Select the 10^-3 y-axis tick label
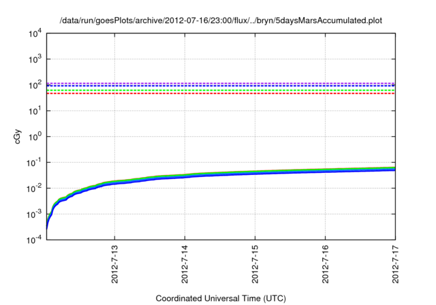436x305 pixels. tap(34, 214)
